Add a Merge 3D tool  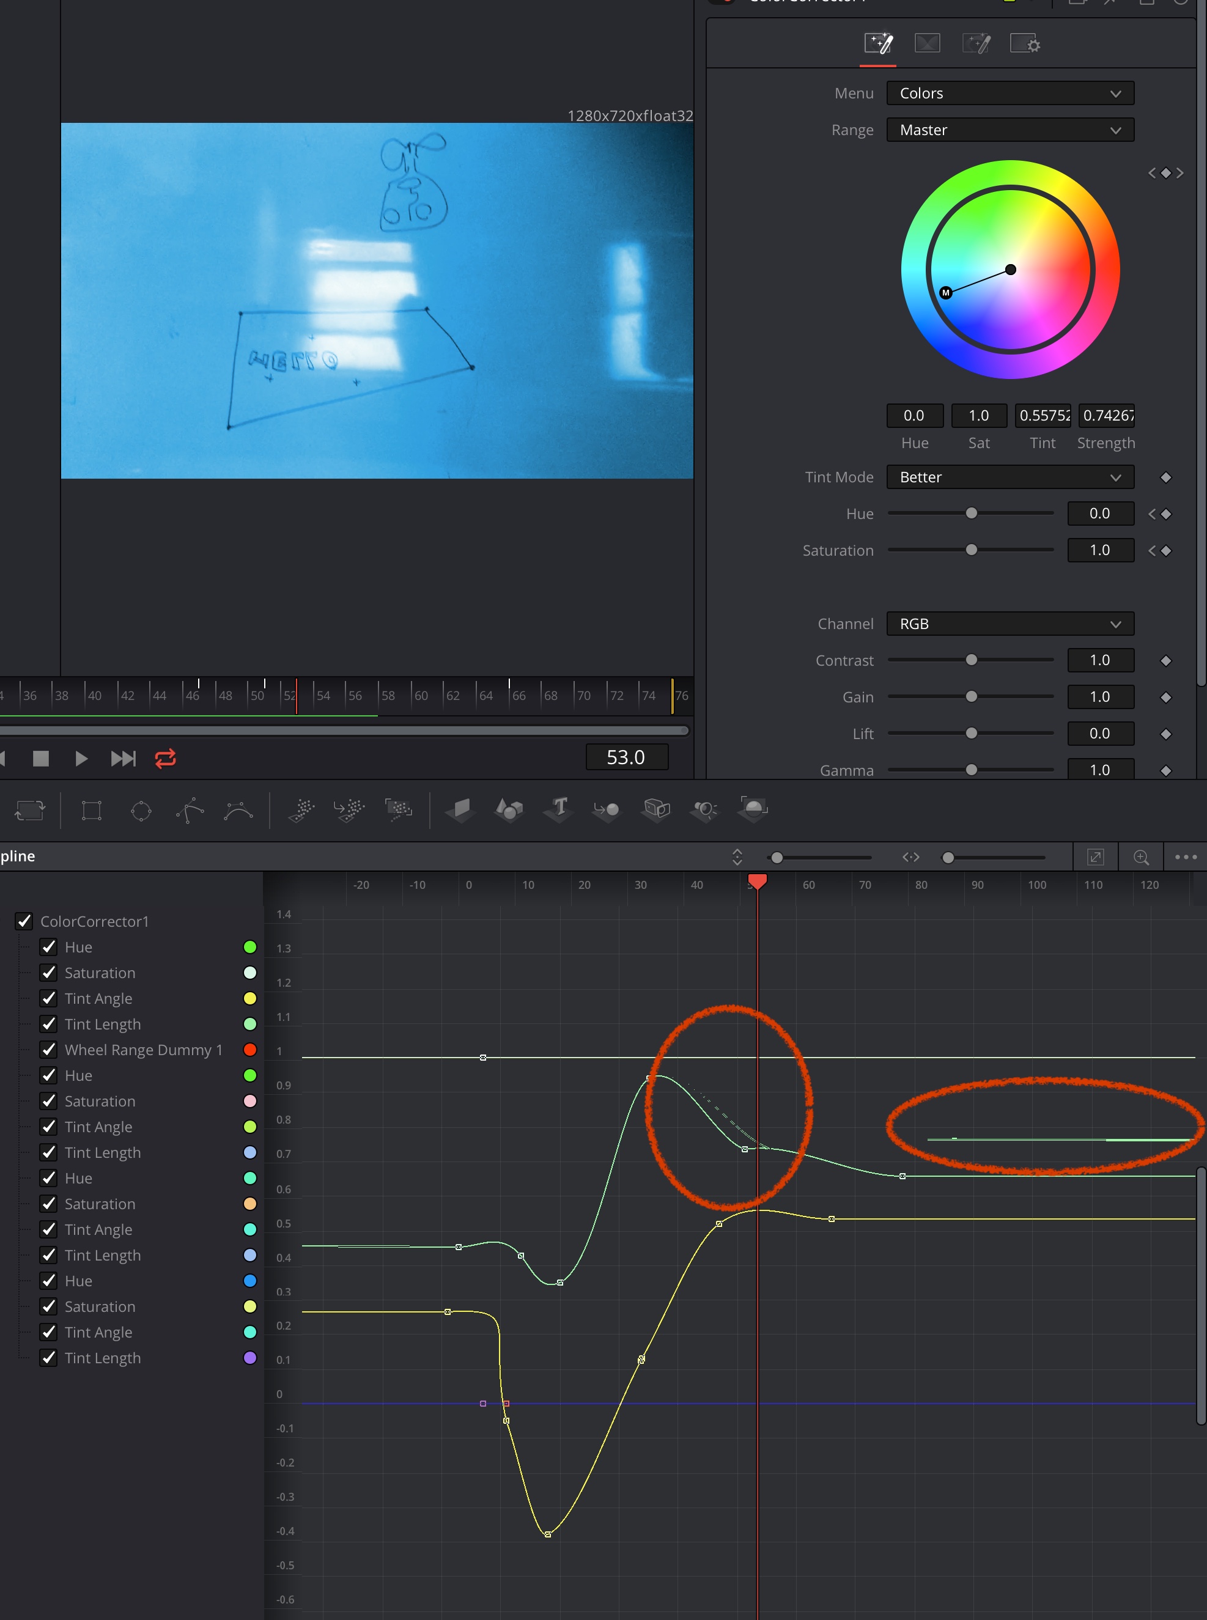(x=607, y=810)
